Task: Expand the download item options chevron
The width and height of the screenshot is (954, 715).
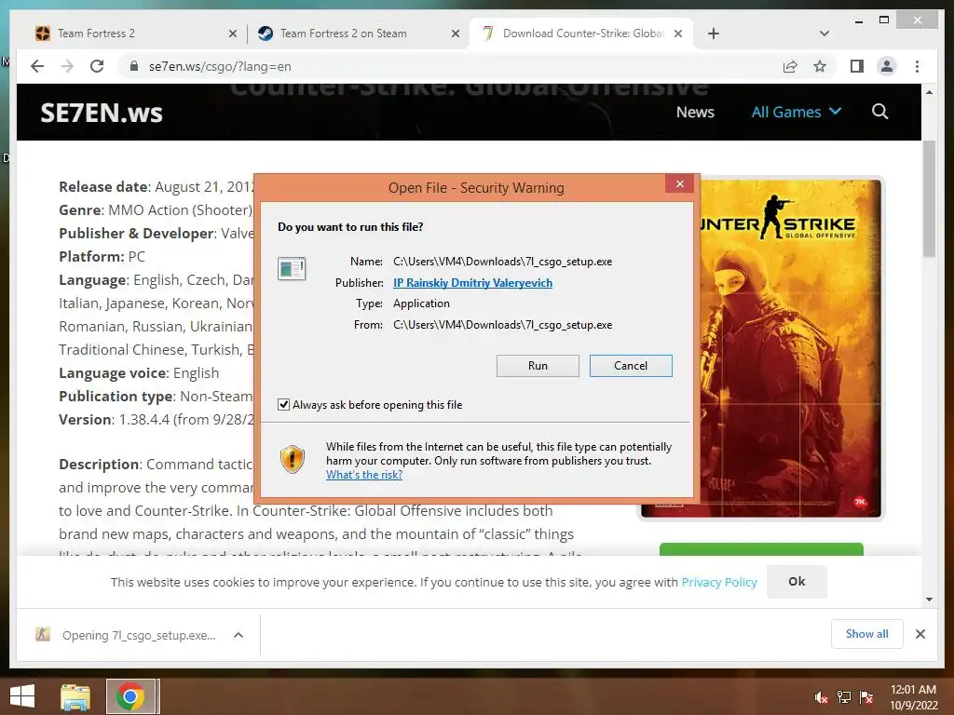Action: click(x=238, y=635)
